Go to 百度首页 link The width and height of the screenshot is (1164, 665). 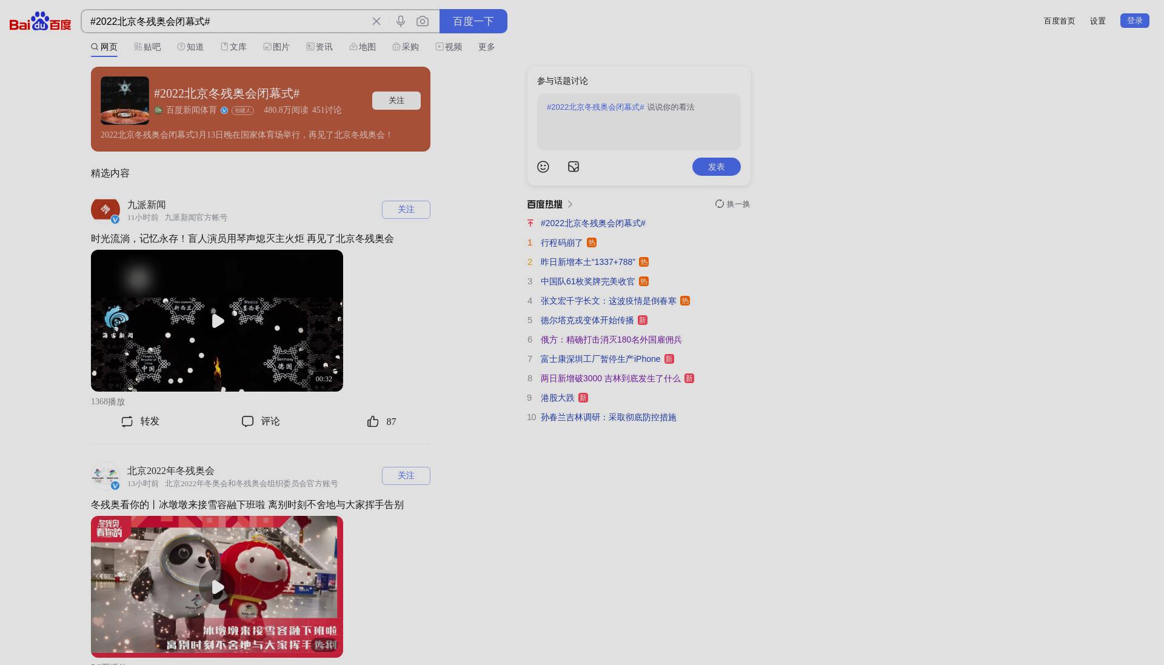(1059, 21)
